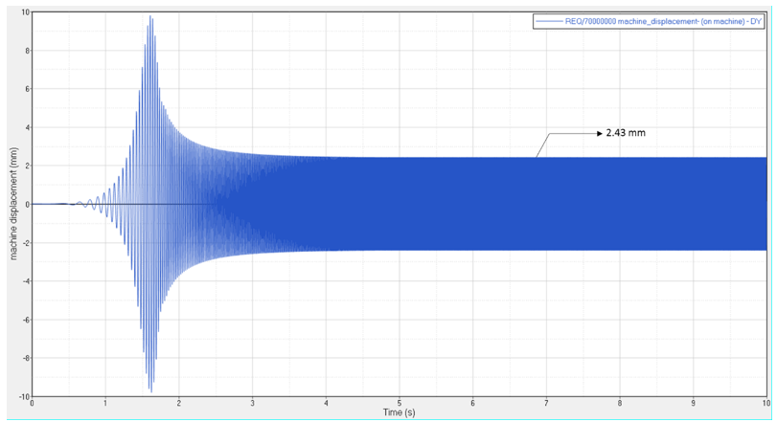Click the y-axis tick label 8
This screenshot has height=422, width=777.
(x=27, y=51)
